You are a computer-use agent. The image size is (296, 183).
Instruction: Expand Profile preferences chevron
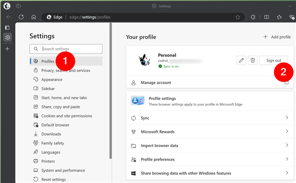coord(287,159)
